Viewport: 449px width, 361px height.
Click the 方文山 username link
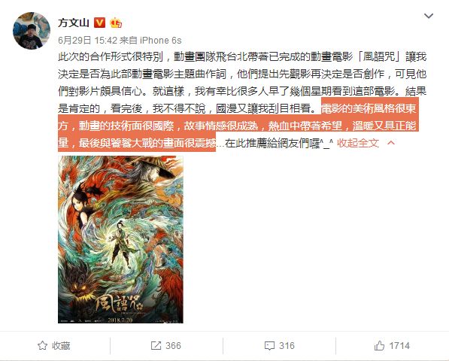(74, 23)
